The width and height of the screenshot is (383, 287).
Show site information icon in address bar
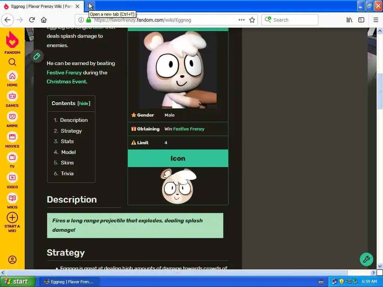pyautogui.click(x=81, y=20)
